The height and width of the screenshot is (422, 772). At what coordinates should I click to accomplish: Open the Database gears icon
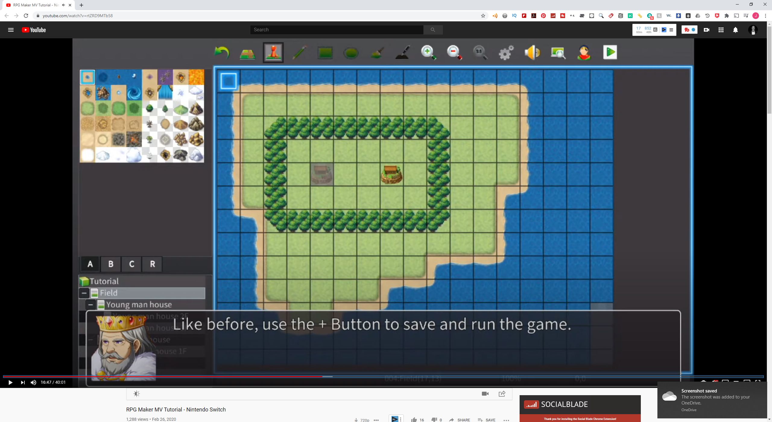coord(506,52)
